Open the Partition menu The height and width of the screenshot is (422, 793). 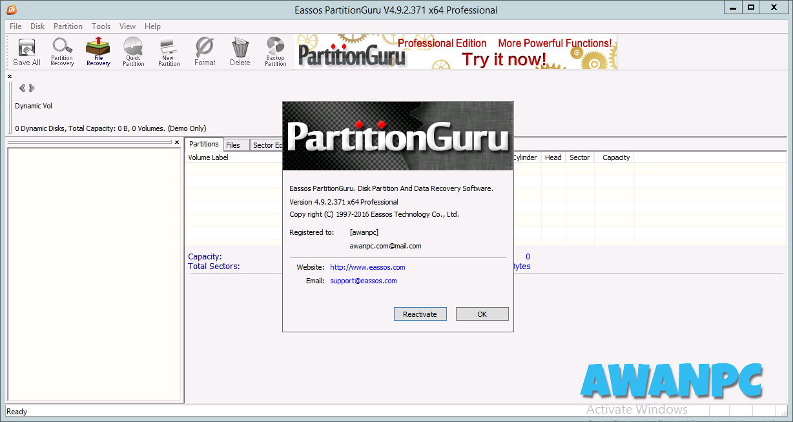coord(68,26)
